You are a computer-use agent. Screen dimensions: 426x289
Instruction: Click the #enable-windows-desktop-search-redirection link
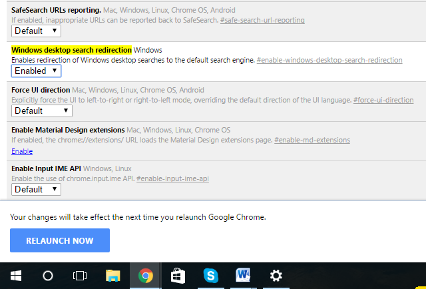click(x=329, y=60)
